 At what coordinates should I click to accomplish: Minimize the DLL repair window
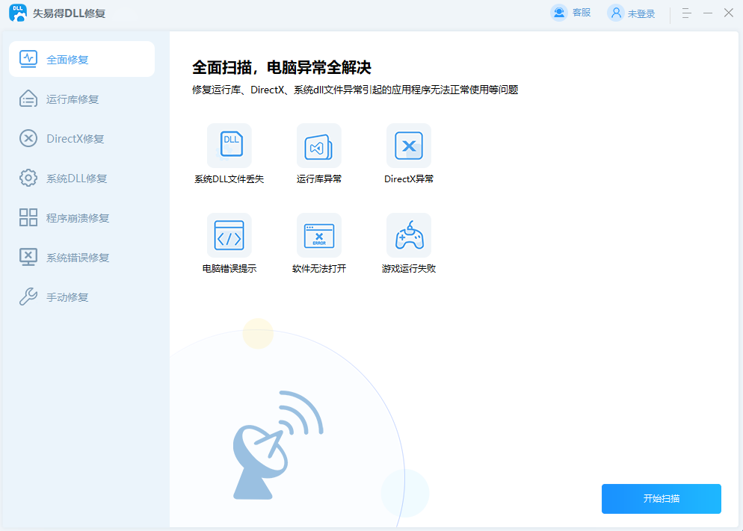click(x=707, y=13)
